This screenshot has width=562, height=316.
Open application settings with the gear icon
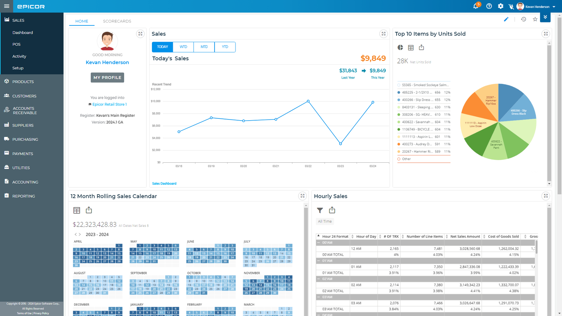click(x=500, y=6)
